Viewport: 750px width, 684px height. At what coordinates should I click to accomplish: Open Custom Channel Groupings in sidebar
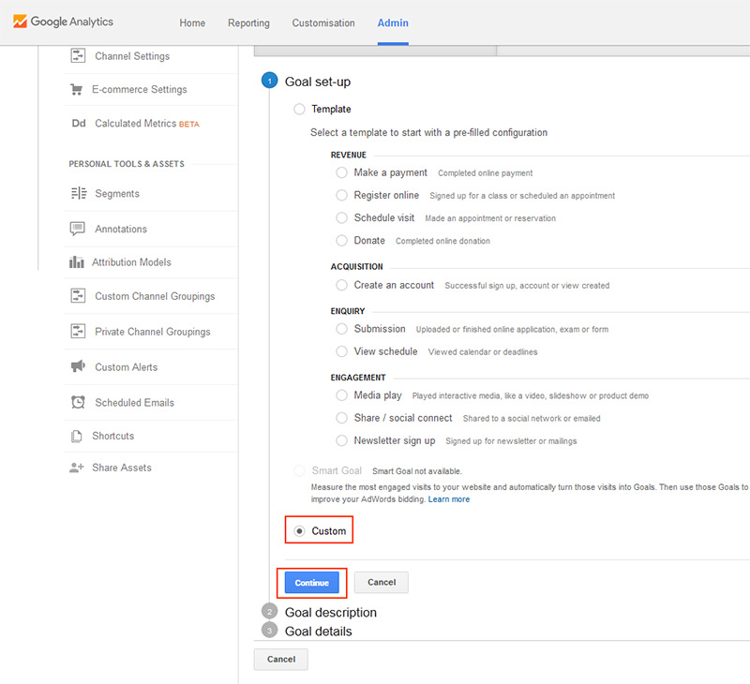point(155,296)
